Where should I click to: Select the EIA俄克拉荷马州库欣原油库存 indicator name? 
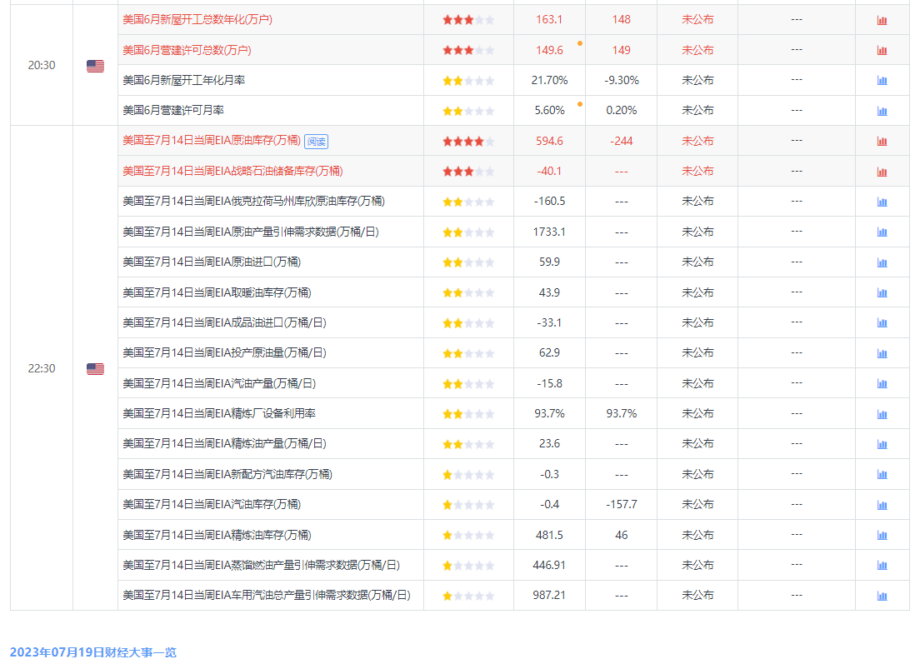pyautogui.click(x=254, y=202)
